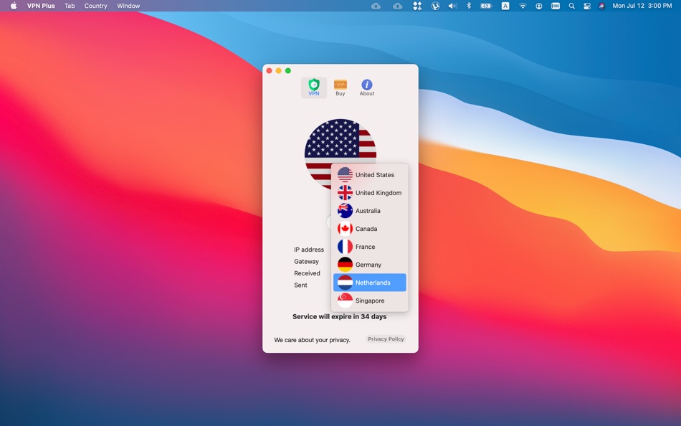Viewport: 681px width, 426px height.
Task: Click the four-square grid menu bar icon
Action: (x=417, y=6)
